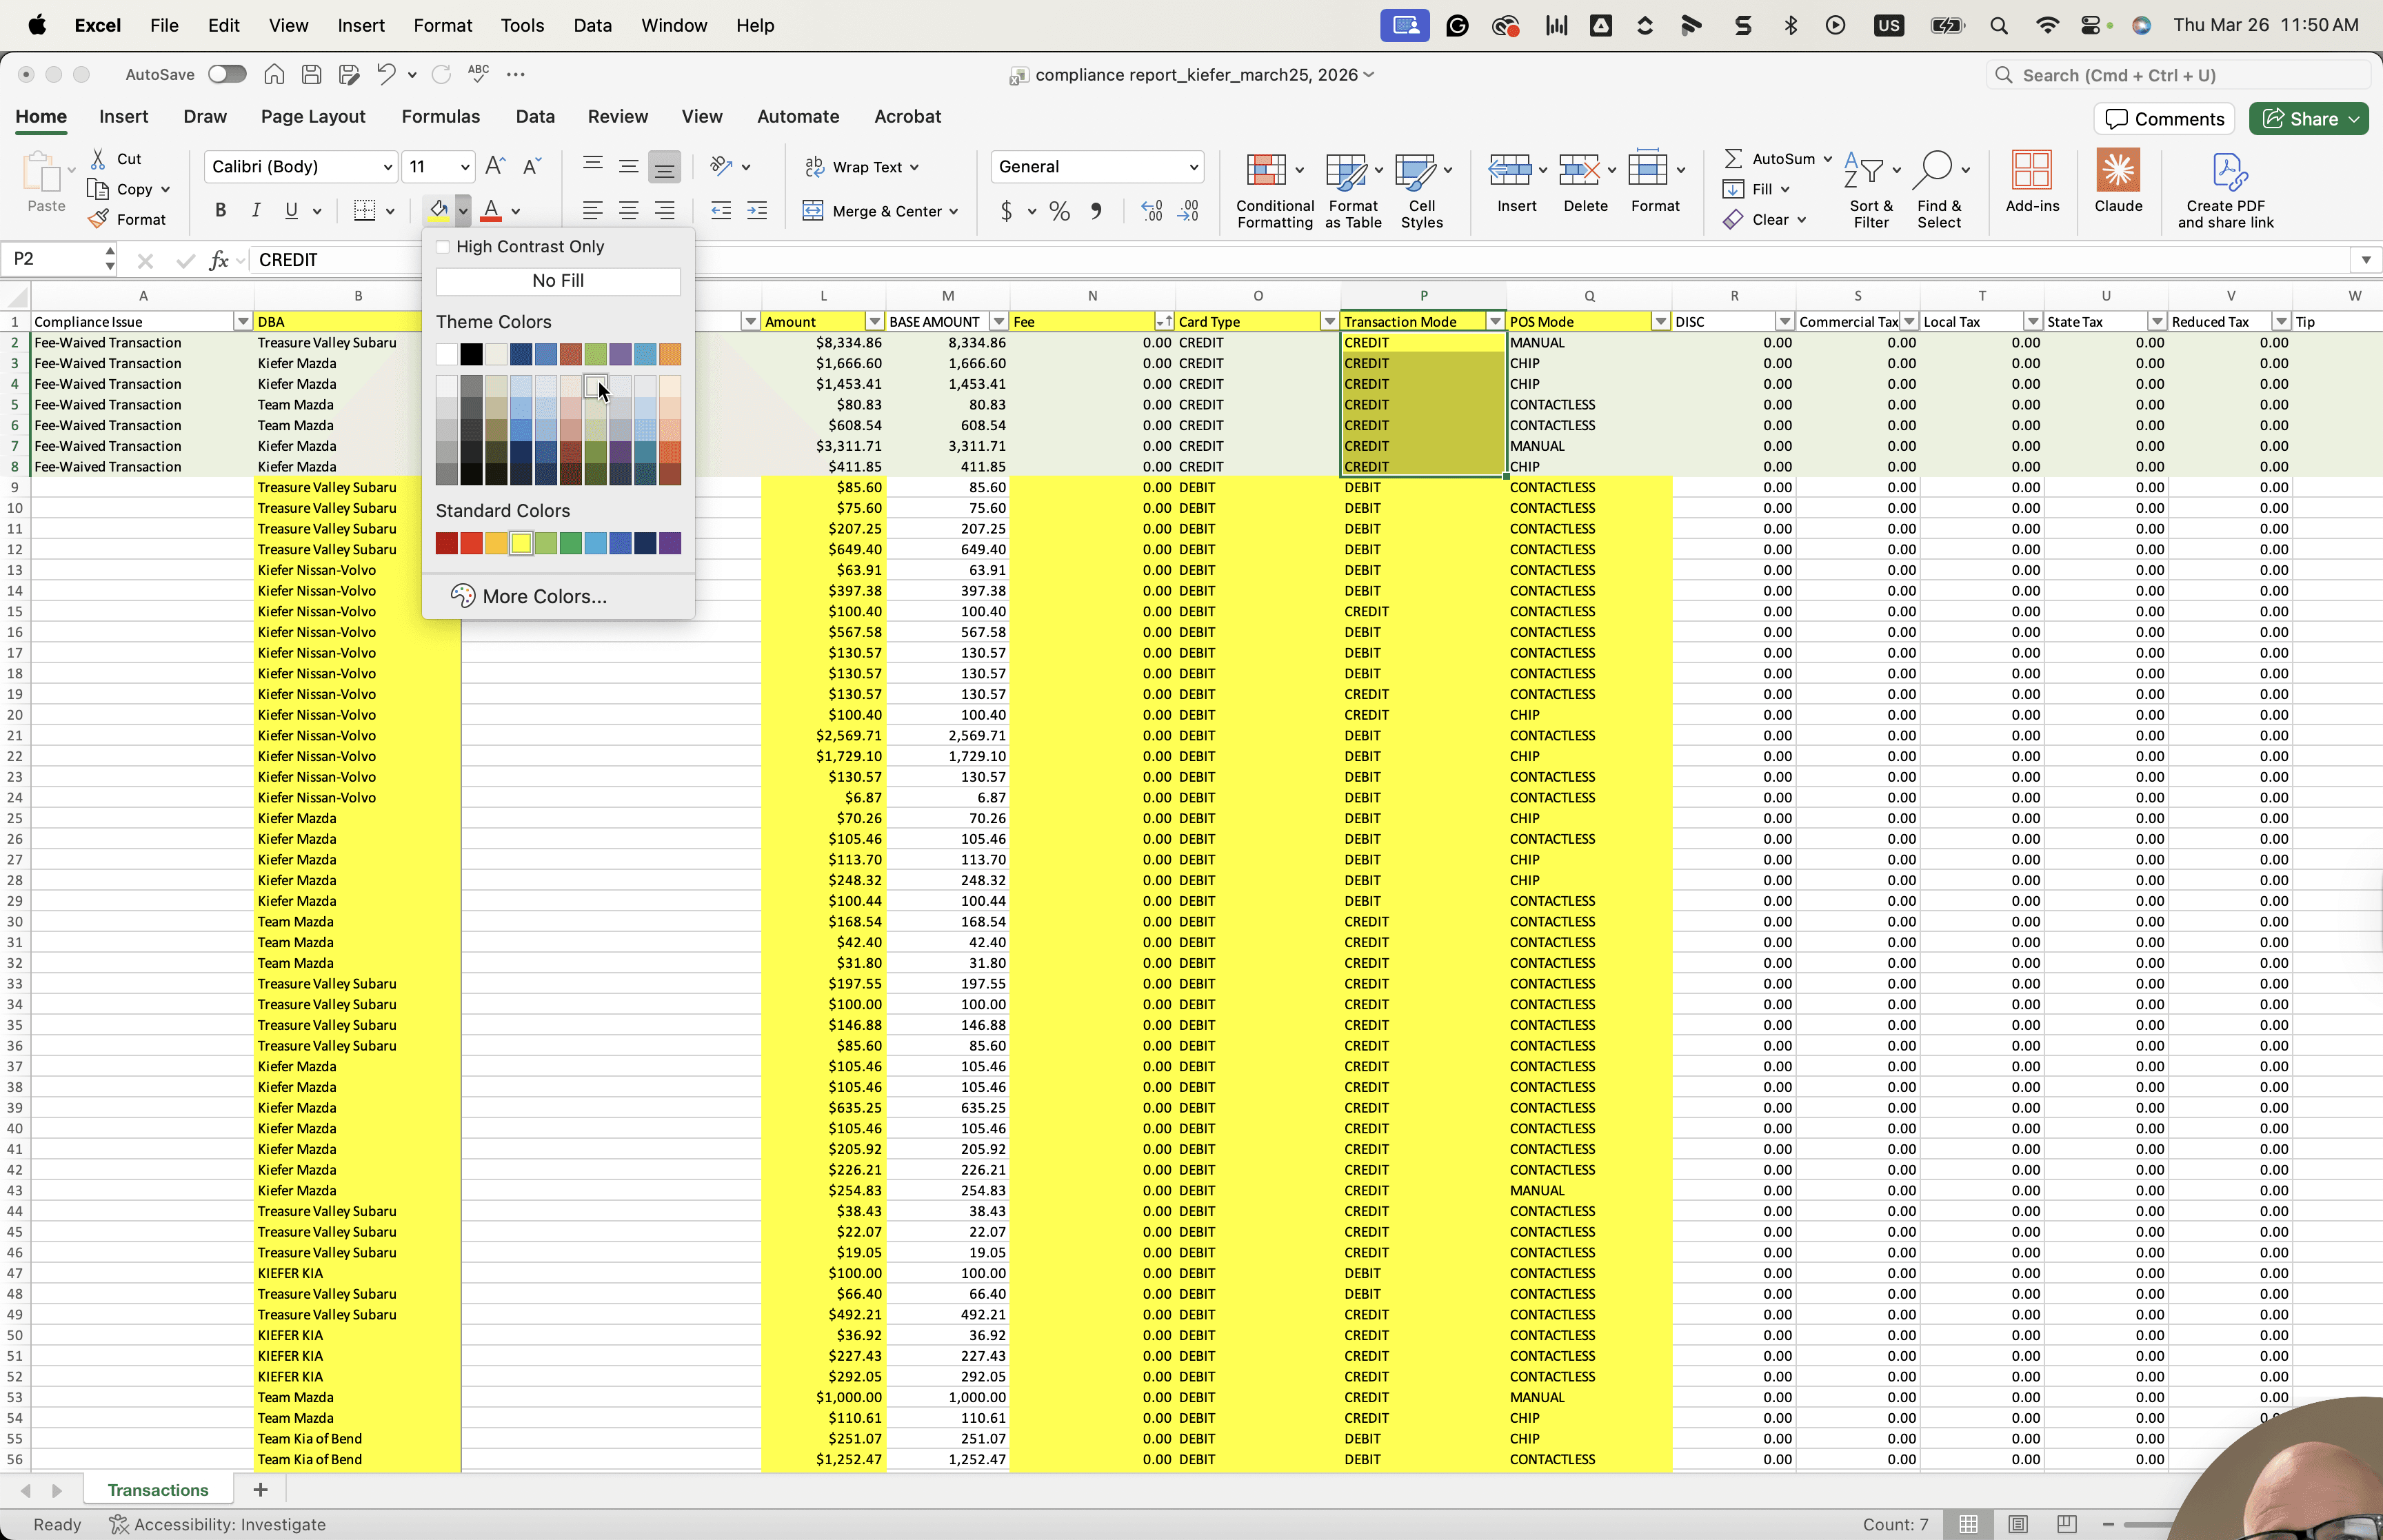Toggle the AutoSave switch
The height and width of the screenshot is (1540, 2383).
pyautogui.click(x=227, y=74)
